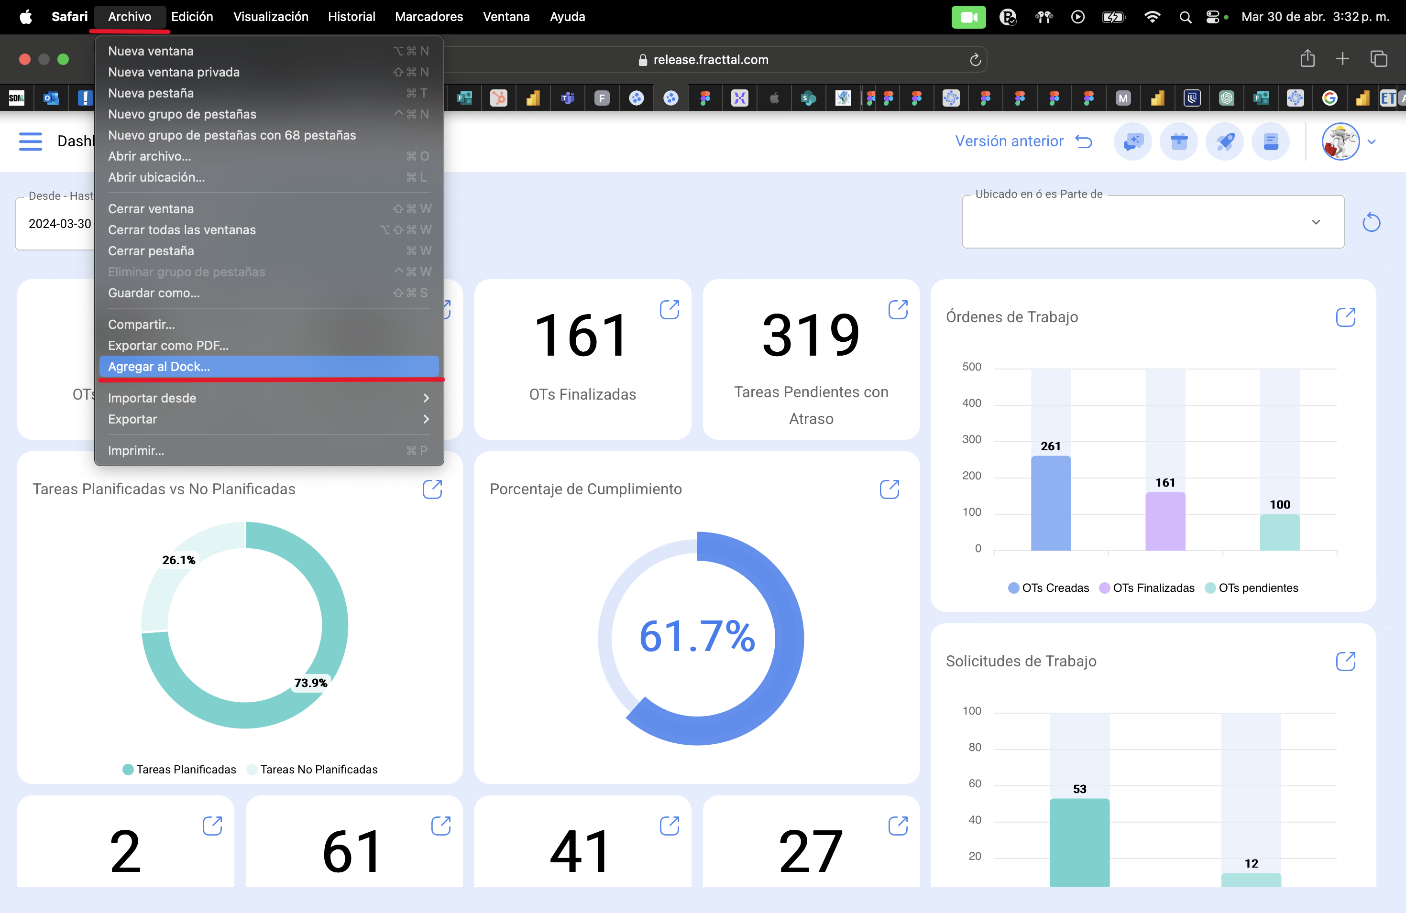Open OTs Finalizadas card in new view

(670, 309)
